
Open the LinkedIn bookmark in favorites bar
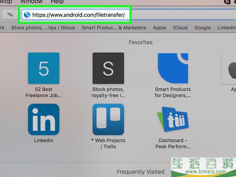(x=227, y=28)
